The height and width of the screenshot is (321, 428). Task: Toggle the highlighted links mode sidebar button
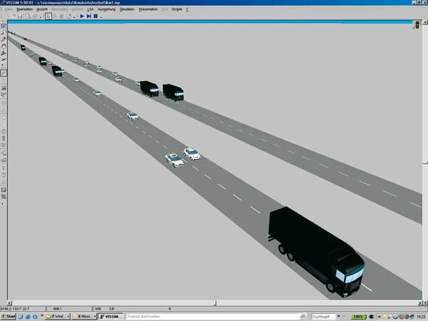pyautogui.click(x=3, y=73)
